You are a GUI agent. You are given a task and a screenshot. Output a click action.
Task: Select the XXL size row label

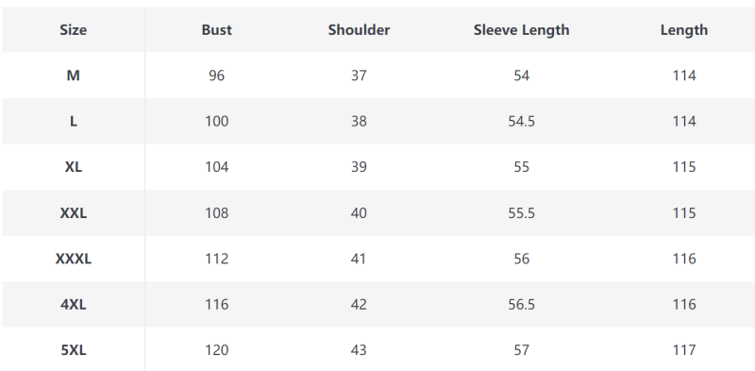click(74, 213)
